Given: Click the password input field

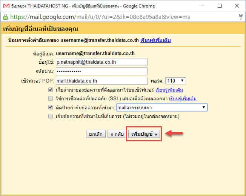Looking at the screenshot, I should [101, 72].
